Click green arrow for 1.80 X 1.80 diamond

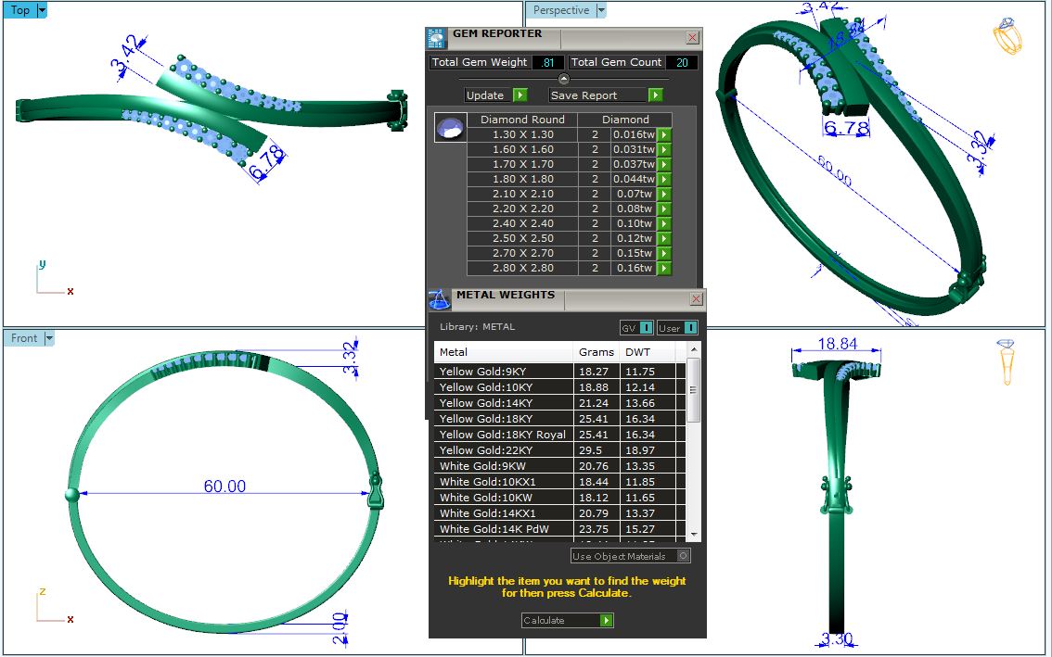coord(664,179)
